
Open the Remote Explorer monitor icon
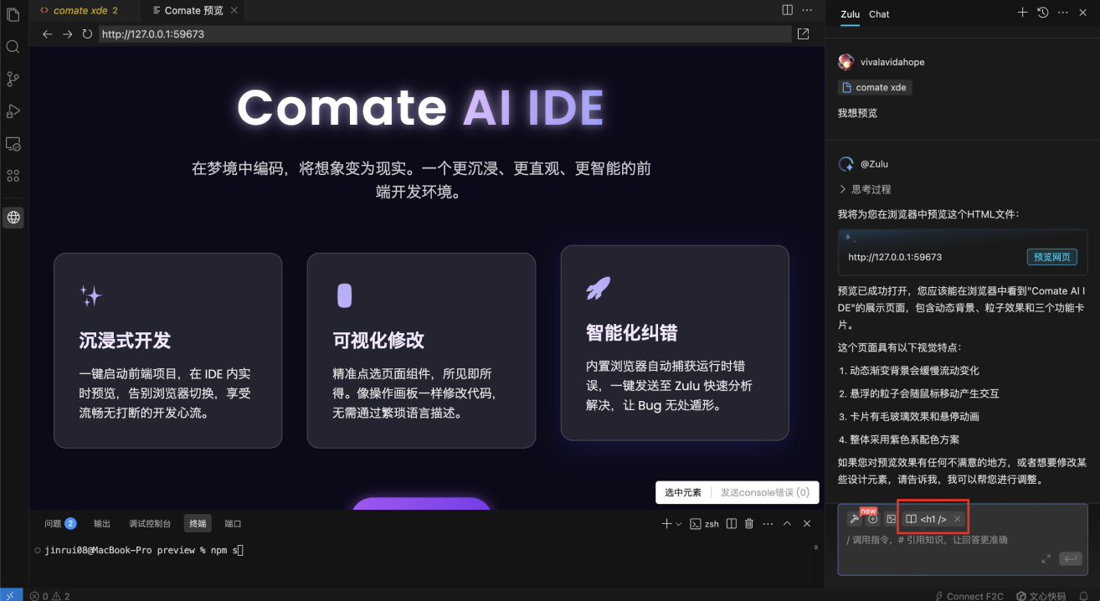pos(13,144)
